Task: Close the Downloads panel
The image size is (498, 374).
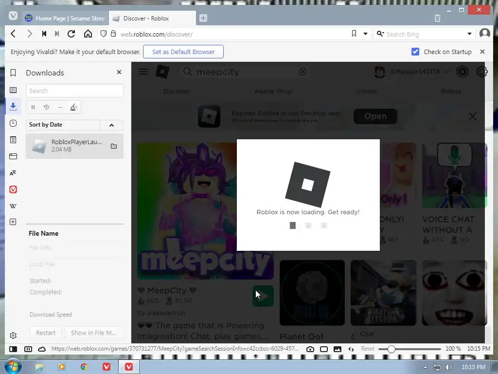Action: point(119,72)
